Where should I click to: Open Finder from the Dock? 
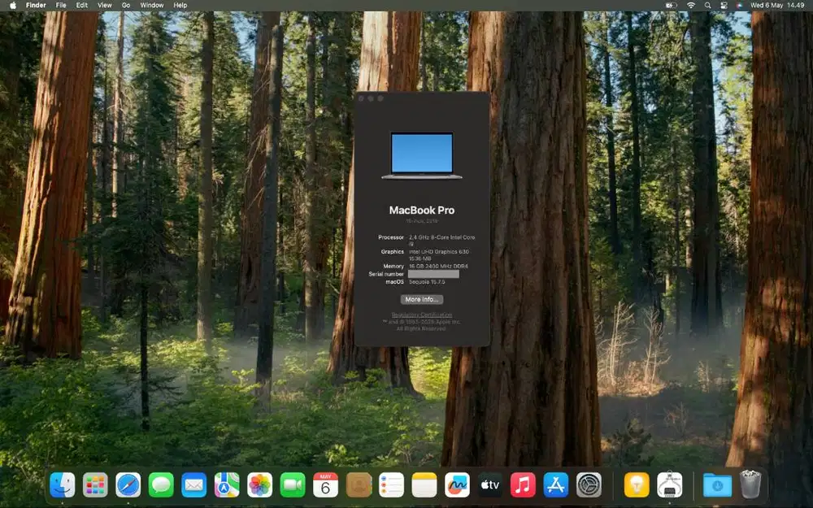(63, 485)
